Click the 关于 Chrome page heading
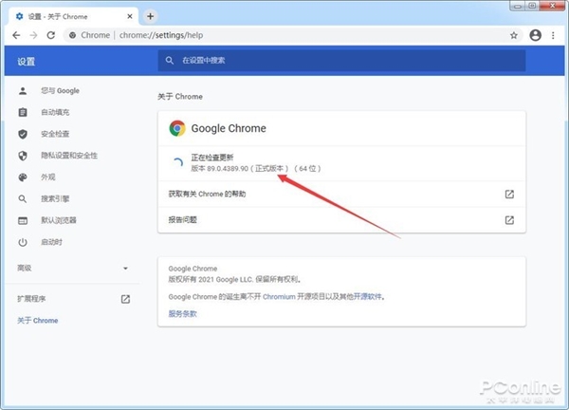The height and width of the screenshot is (410, 569). pos(180,97)
